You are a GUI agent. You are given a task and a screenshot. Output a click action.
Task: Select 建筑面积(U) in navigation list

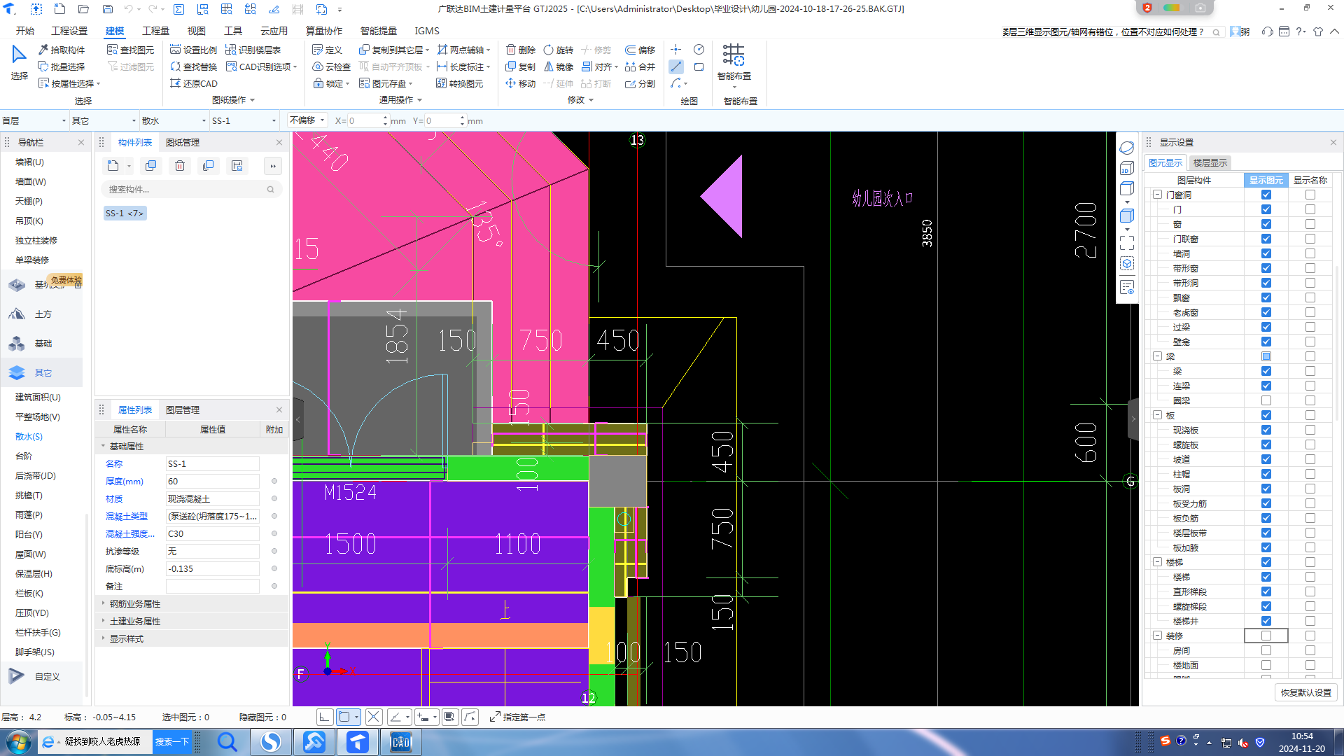(x=38, y=397)
